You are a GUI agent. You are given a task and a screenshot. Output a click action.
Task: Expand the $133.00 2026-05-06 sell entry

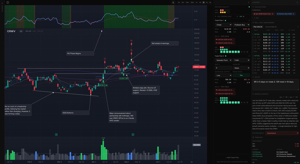pos(225,93)
